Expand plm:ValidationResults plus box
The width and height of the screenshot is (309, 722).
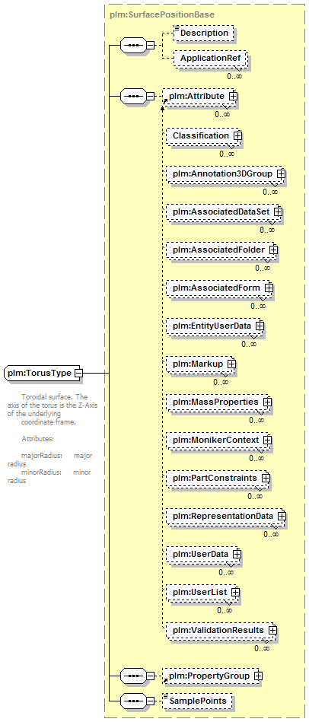click(x=272, y=630)
